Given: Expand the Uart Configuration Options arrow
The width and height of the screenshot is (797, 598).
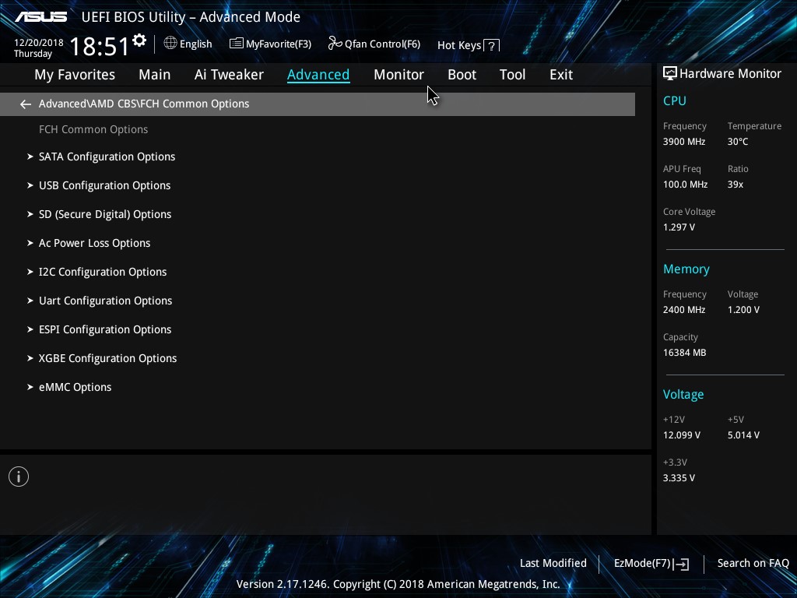Looking at the screenshot, I should (x=30, y=301).
